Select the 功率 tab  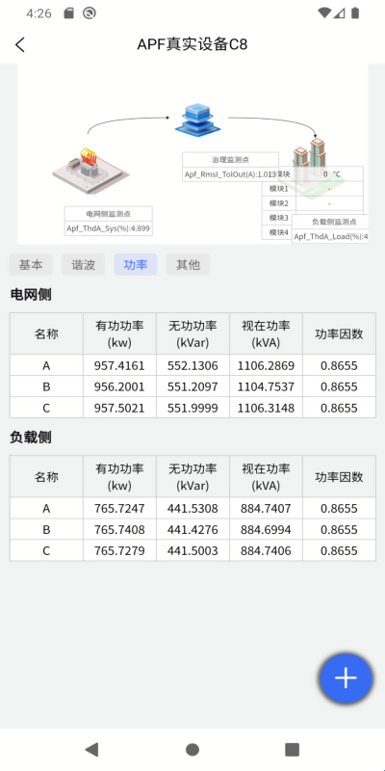pos(136,264)
